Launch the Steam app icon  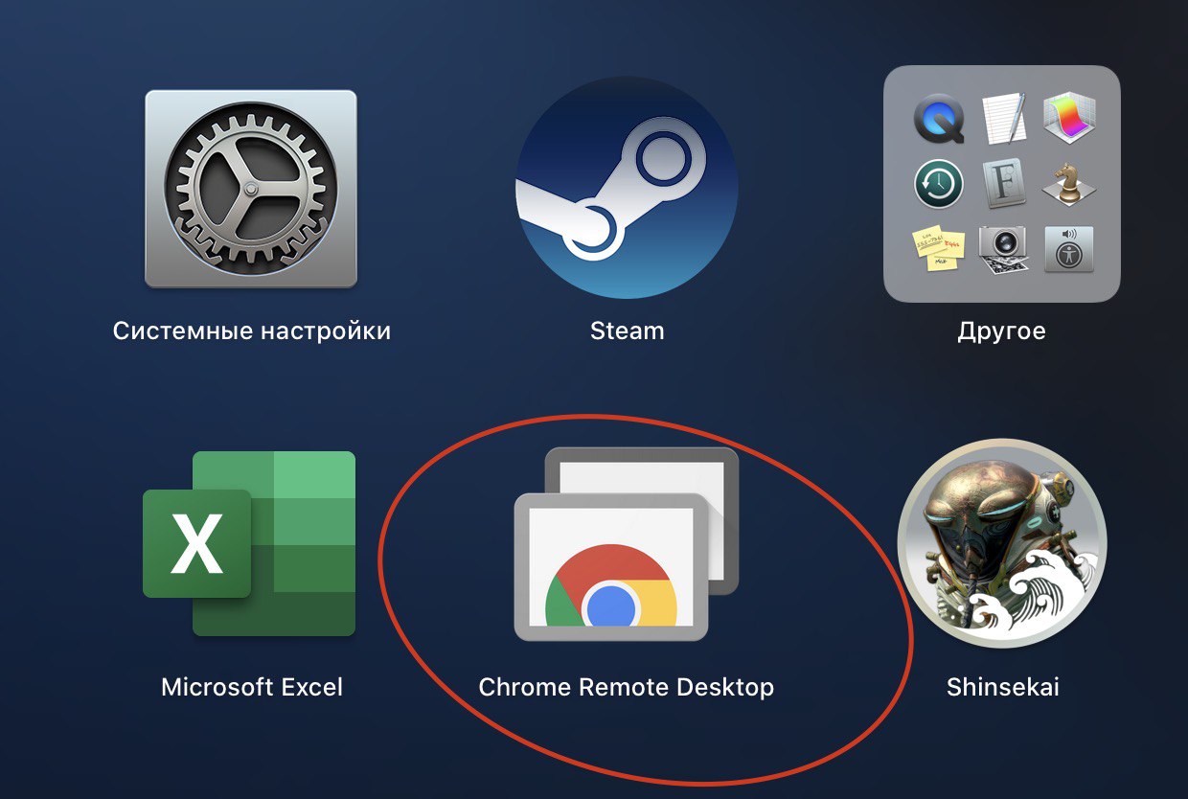(627, 189)
